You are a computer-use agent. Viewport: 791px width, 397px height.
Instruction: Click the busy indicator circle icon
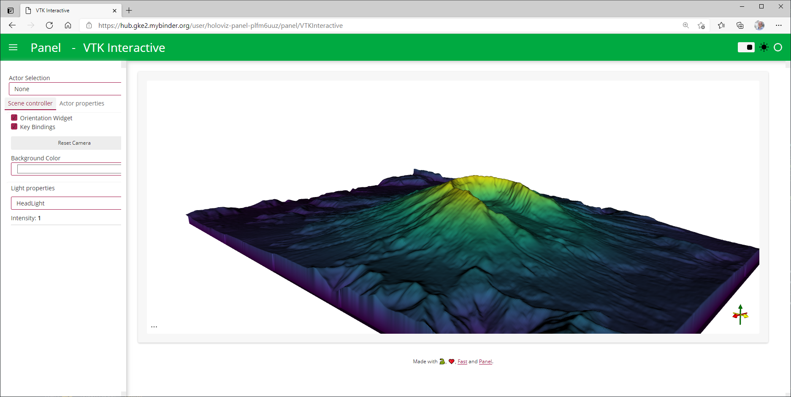pyautogui.click(x=778, y=48)
